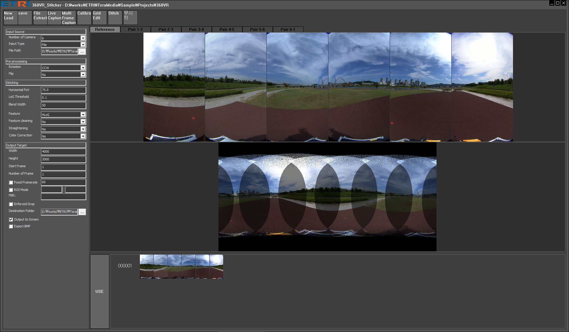This screenshot has height=332, width=569.
Task: Start the Live Capture tool
Action: [x=55, y=17]
